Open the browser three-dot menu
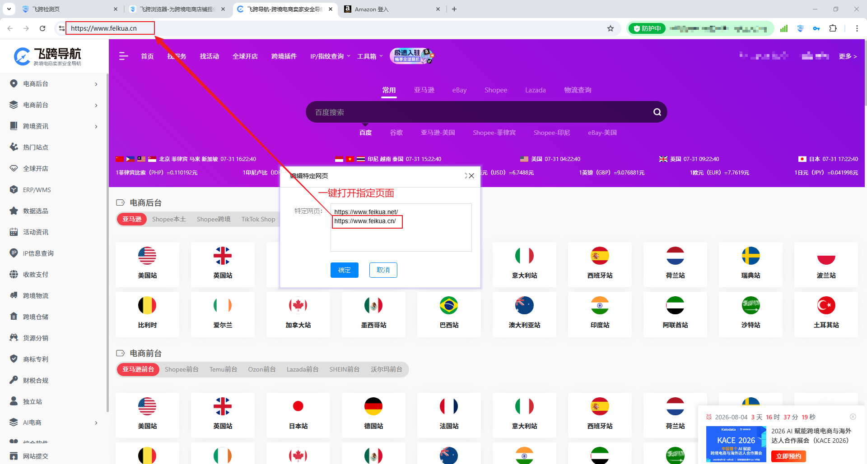The width and height of the screenshot is (867, 464). coord(857,28)
